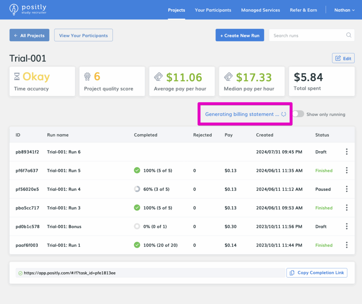Open the three-dot menu for Run 6

(346, 152)
